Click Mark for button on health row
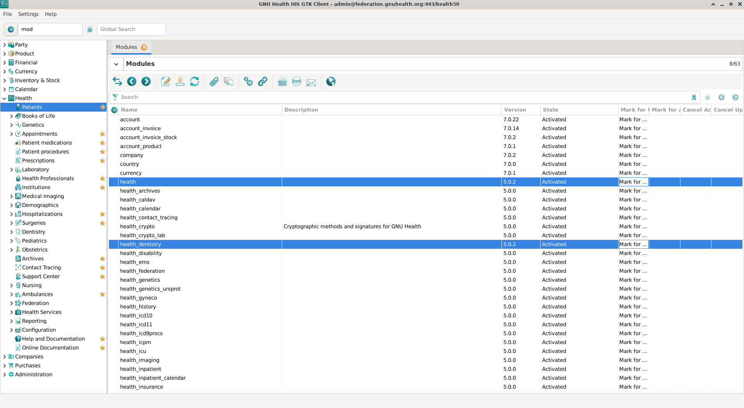Image resolution: width=744 pixels, height=408 pixels. pos(633,182)
